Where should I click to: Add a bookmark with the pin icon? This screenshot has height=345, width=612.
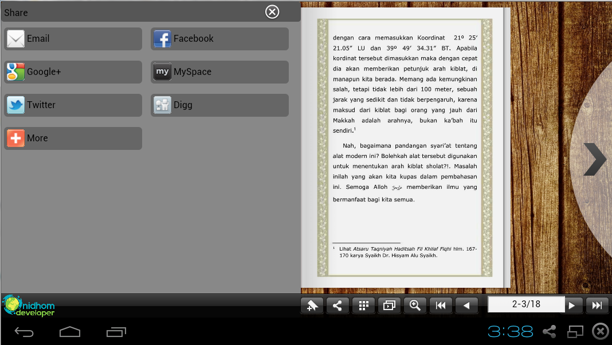click(312, 306)
